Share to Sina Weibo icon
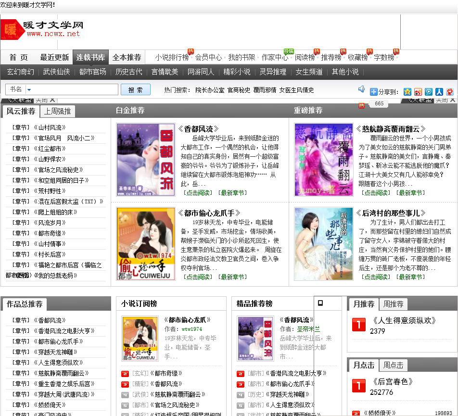Screen dimensions: 458x416 [418, 92]
